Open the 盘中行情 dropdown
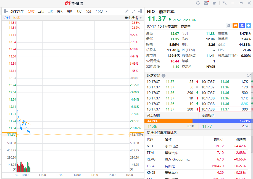 coord(133,18)
